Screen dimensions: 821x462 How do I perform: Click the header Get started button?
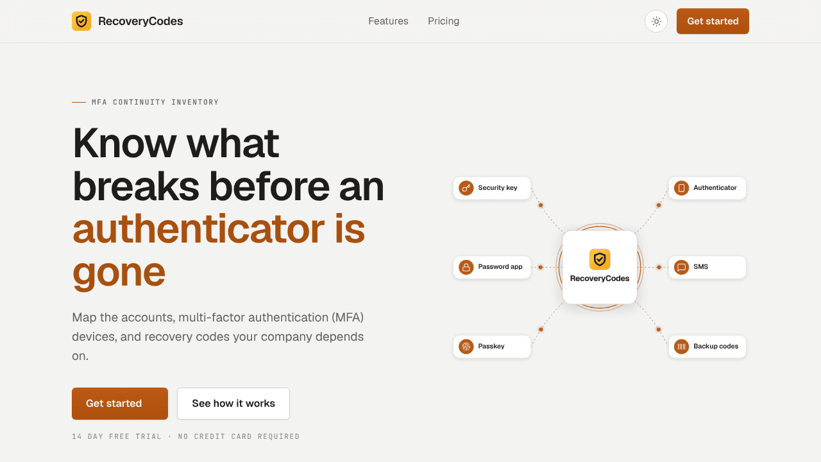pyautogui.click(x=713, y=21)
